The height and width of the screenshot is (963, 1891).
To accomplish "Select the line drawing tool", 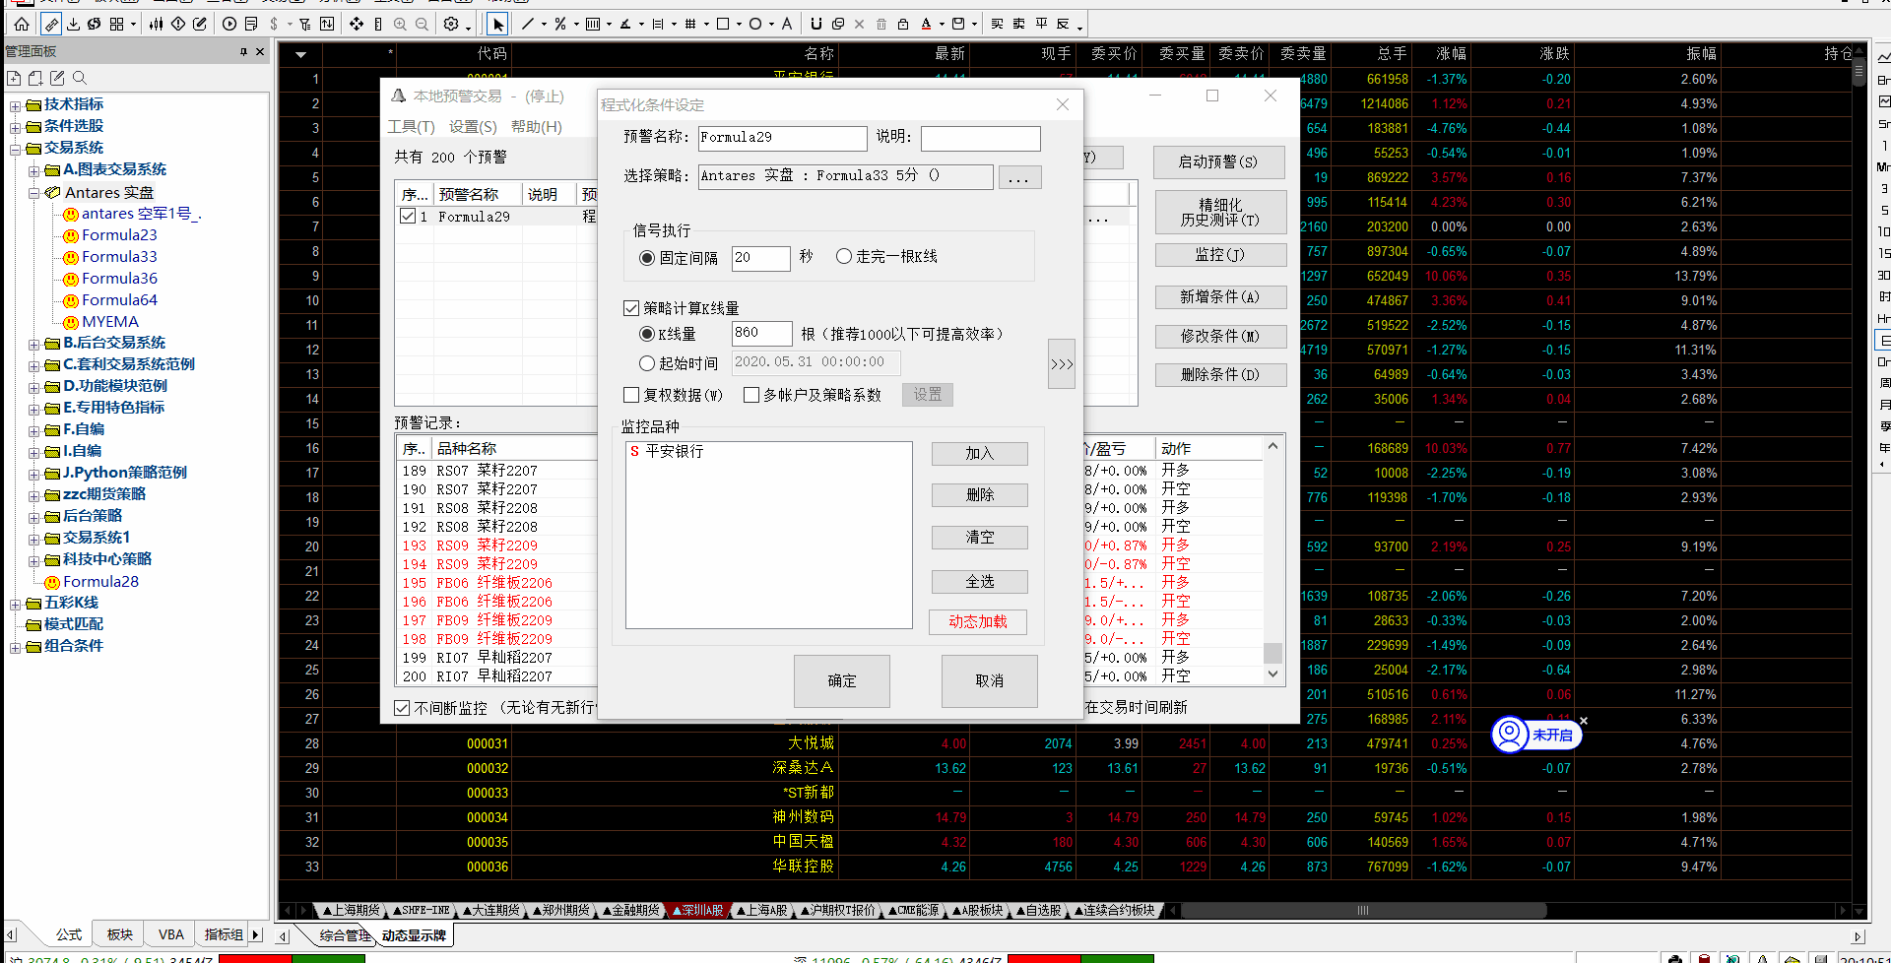I will 528,24.
